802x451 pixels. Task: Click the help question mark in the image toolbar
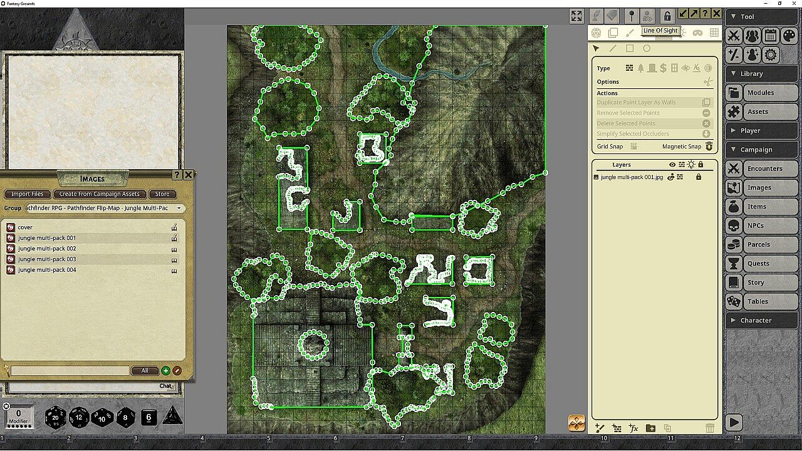705,14
